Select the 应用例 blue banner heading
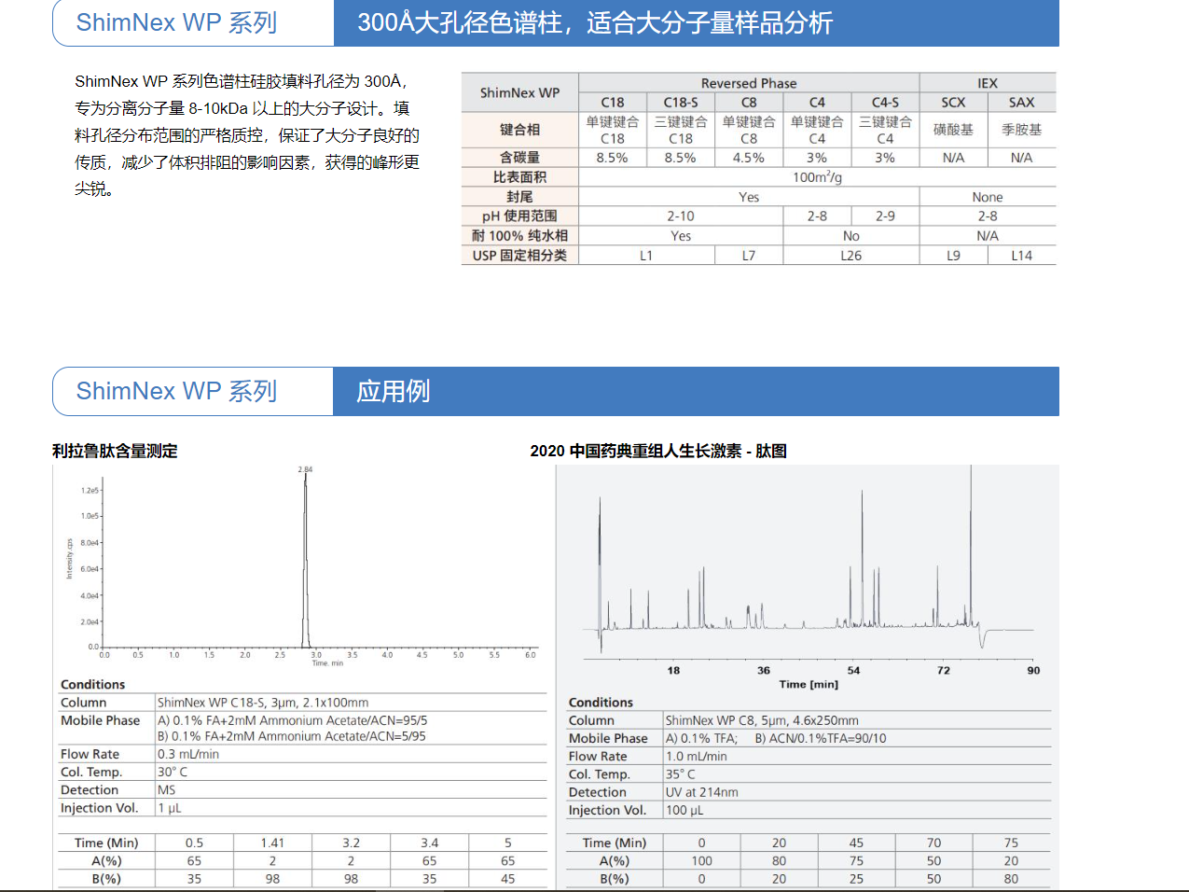Screen dimensions: 1189x892 point(393,391)
